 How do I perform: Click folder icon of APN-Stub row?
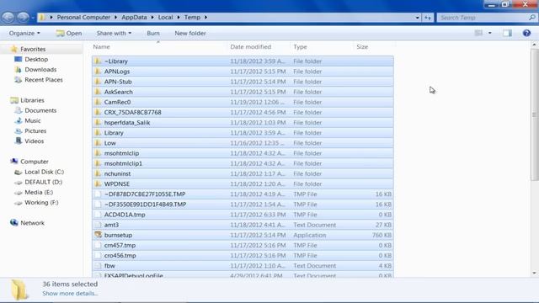(98, 82)
